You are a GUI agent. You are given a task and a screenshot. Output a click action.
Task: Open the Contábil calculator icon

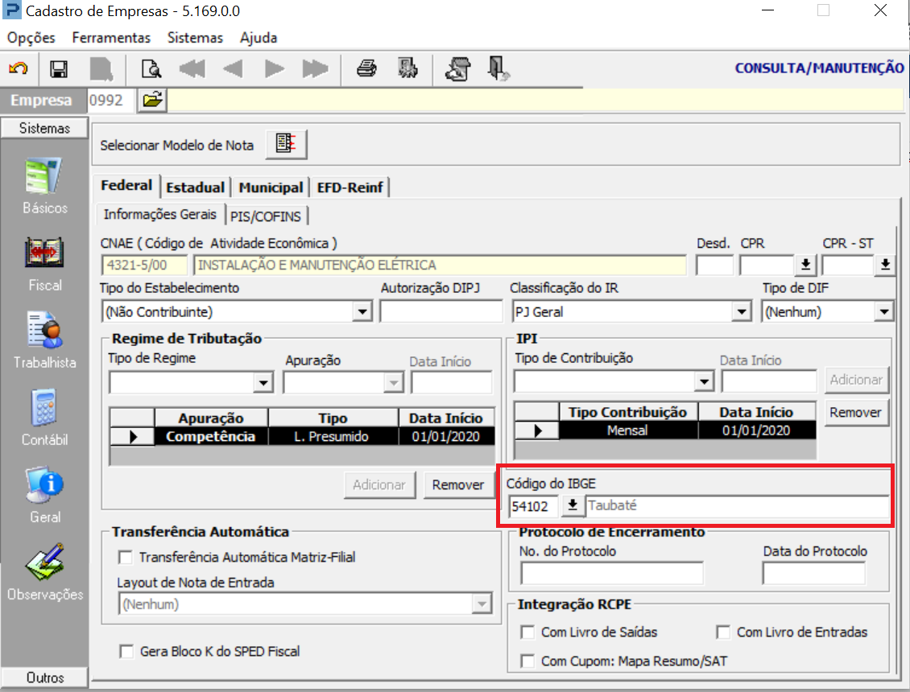click(x=44, y=407)
